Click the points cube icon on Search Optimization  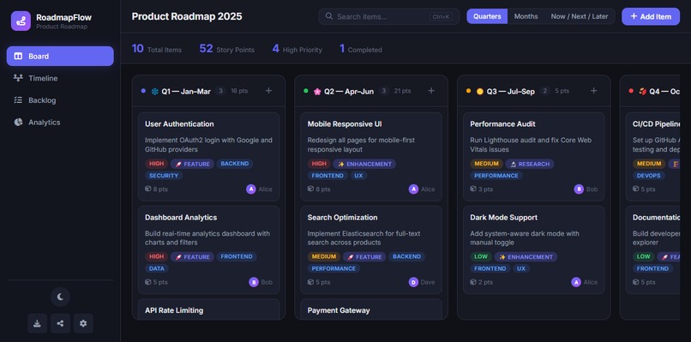click(x=310, y=282)
